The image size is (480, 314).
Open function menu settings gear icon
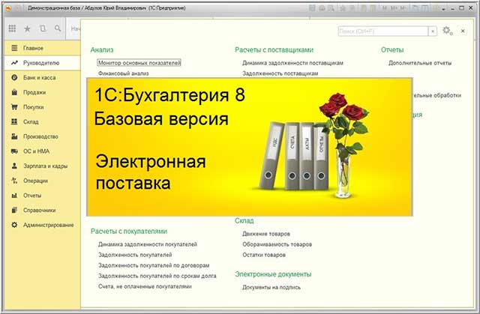[x=447, y=31]
